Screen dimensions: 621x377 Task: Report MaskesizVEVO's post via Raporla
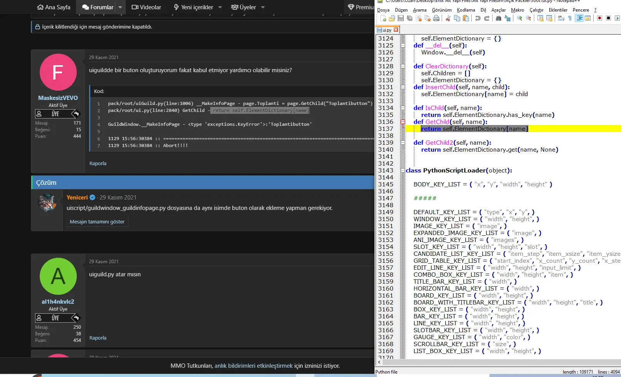[x=98, y=163]
